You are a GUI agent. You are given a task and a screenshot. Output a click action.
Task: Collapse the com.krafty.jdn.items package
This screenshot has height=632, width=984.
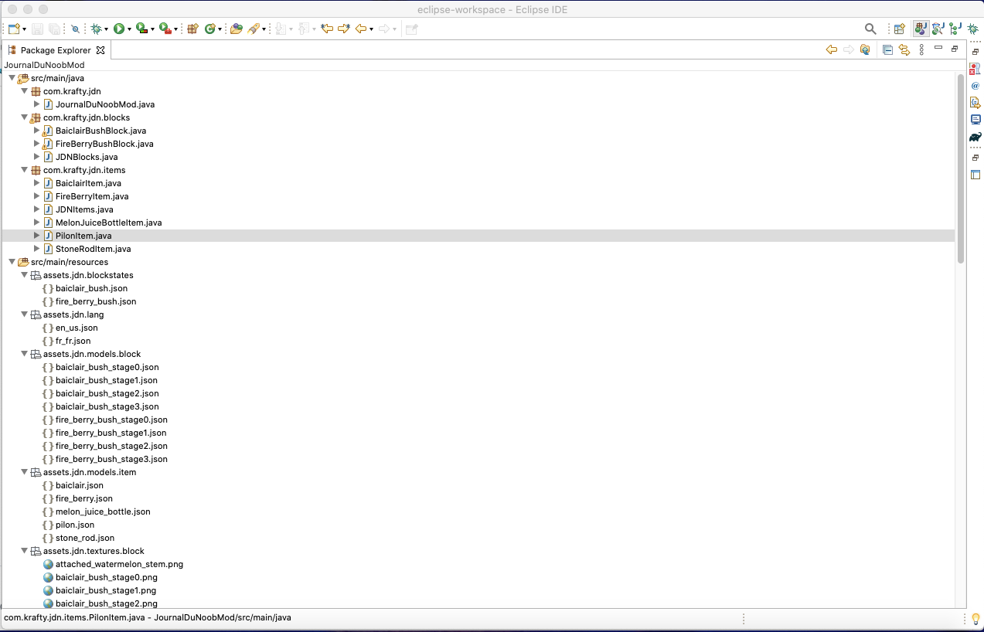(25, 170)
